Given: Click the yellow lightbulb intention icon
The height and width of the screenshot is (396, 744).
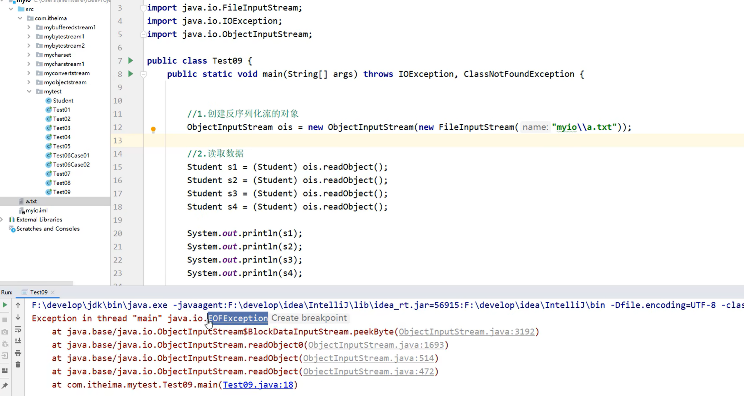Looking at the screenshot, I should (153, 130).
